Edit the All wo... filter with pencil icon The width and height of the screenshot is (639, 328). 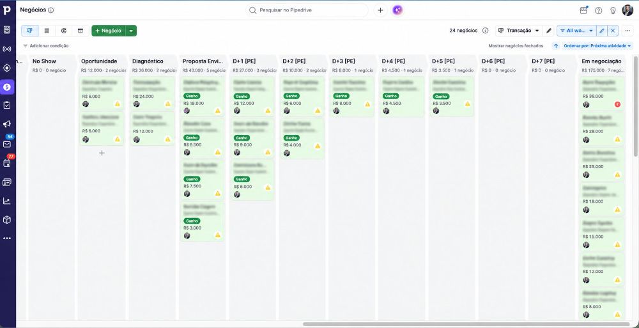601,31
